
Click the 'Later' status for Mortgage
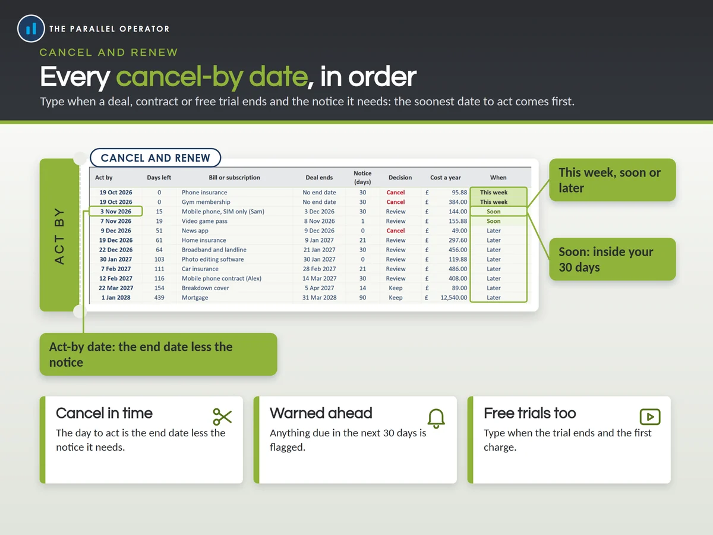click(494, 297)
